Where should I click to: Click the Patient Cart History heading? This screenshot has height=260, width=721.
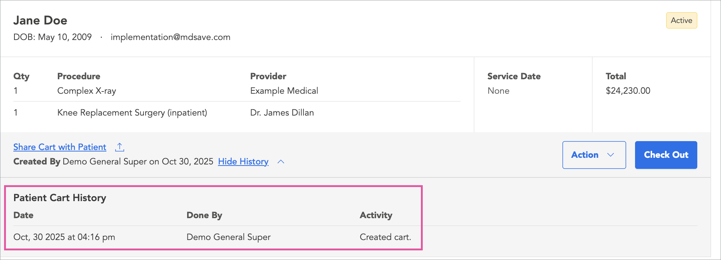[x=60, y=198]
